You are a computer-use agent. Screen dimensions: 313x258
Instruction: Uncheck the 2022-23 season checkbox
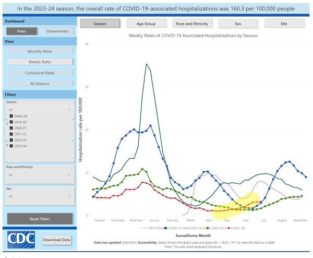11,140
